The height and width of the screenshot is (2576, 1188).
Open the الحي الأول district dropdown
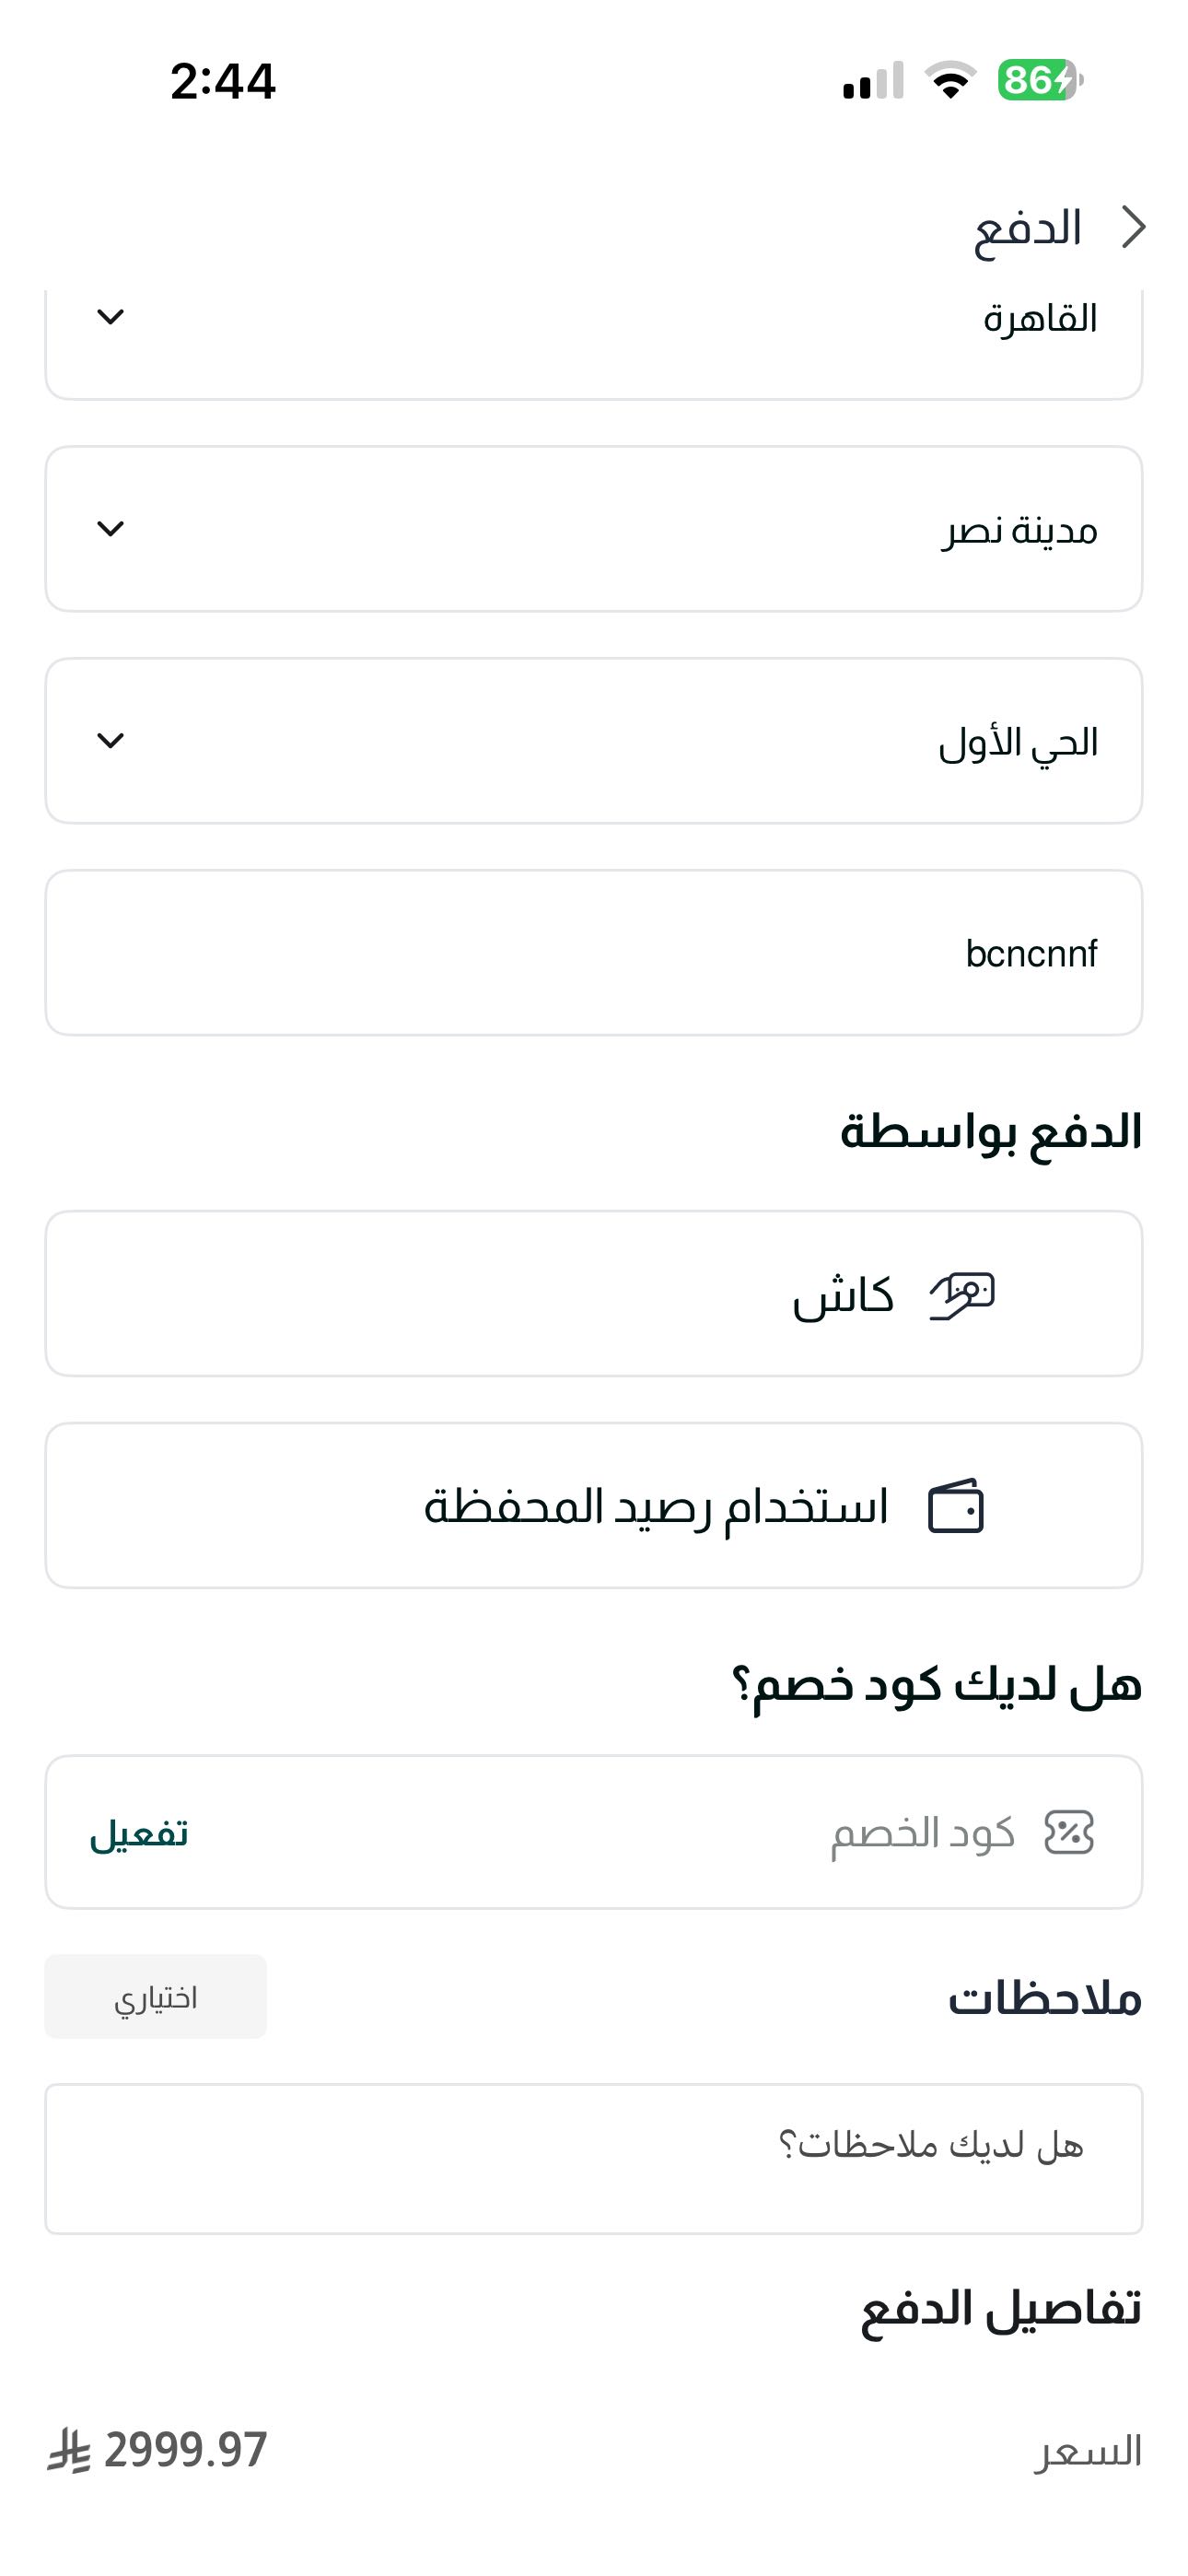point(594,741)
